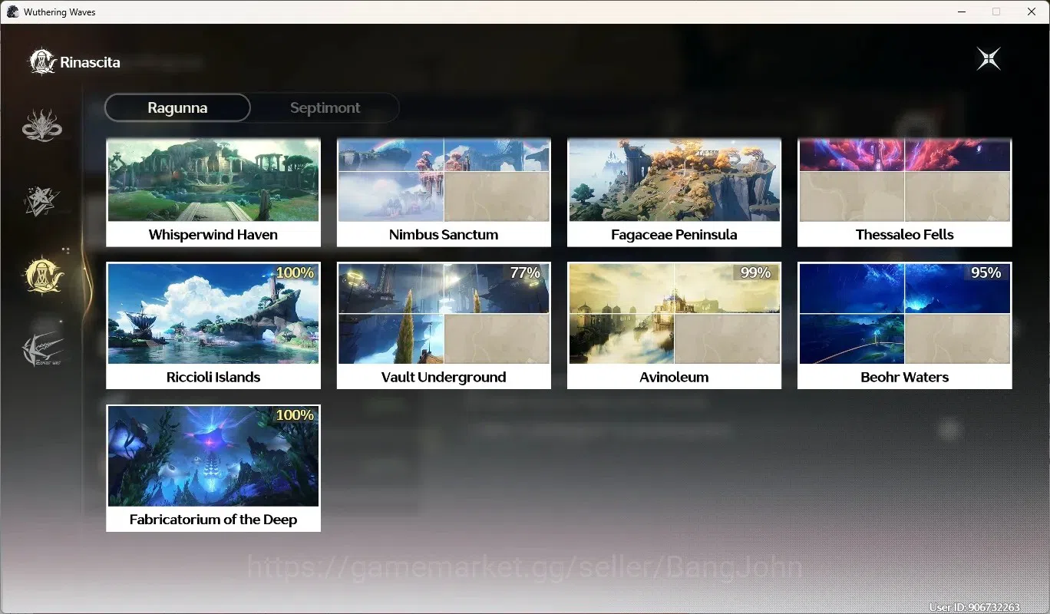Image resolution: width=1050 pixels, height=614 pixels.
Task: Click the Rinascita emblem in the header
Action: coord(41,62)
